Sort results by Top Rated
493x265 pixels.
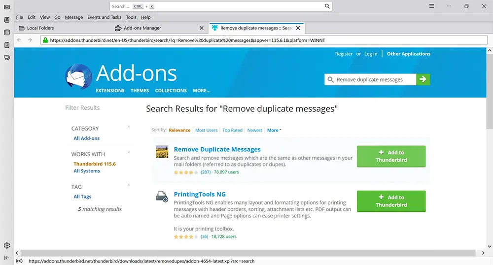[x=232, y=130]
